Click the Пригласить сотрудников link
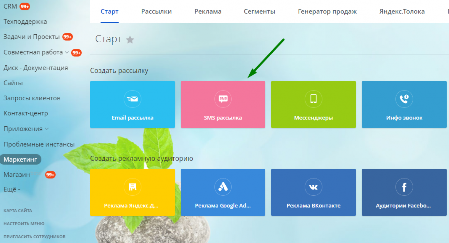 coord(34,237)
